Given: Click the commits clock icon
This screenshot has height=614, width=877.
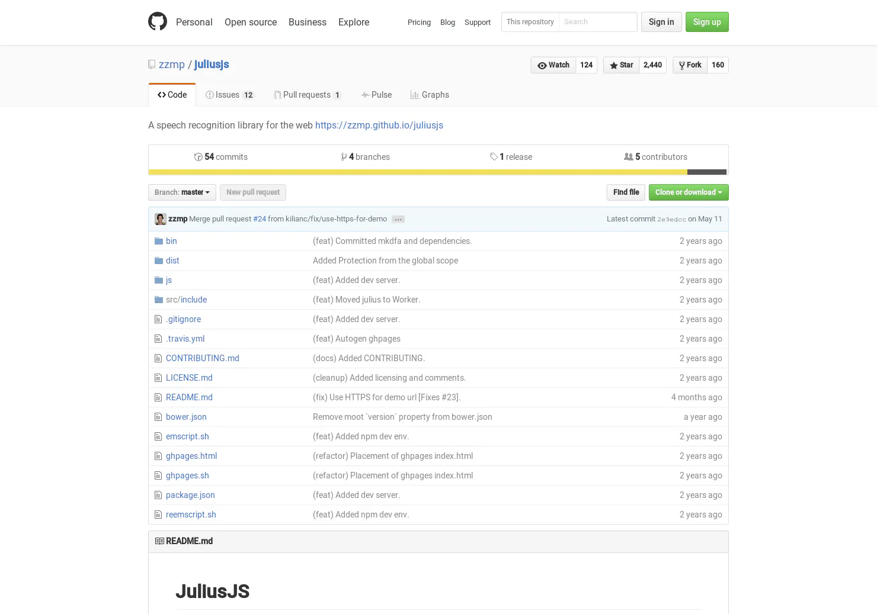Looking at the screenshot, I should pyautogui.click(x=199, y=157).
